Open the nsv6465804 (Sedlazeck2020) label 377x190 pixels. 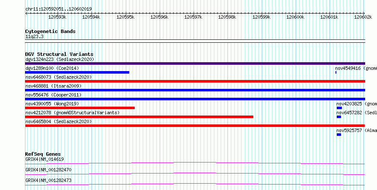(x=58, y=121)
